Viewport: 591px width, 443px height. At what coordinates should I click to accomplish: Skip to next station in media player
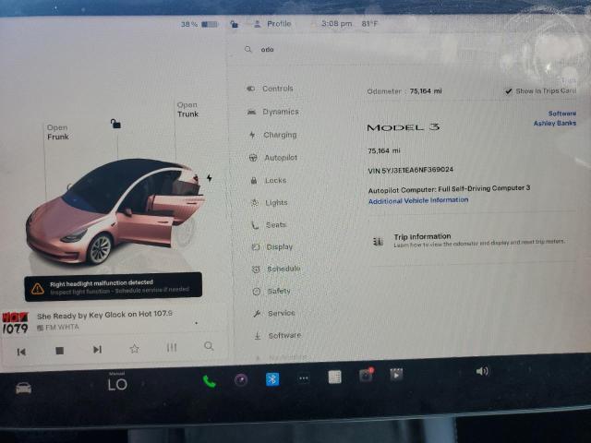pyautogui.click(x=97, y=350)
